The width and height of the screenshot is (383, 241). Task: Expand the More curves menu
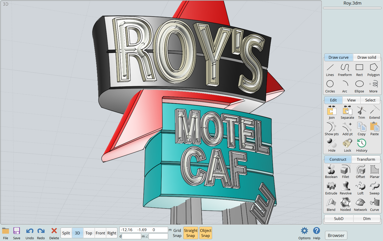coord(373,86)
